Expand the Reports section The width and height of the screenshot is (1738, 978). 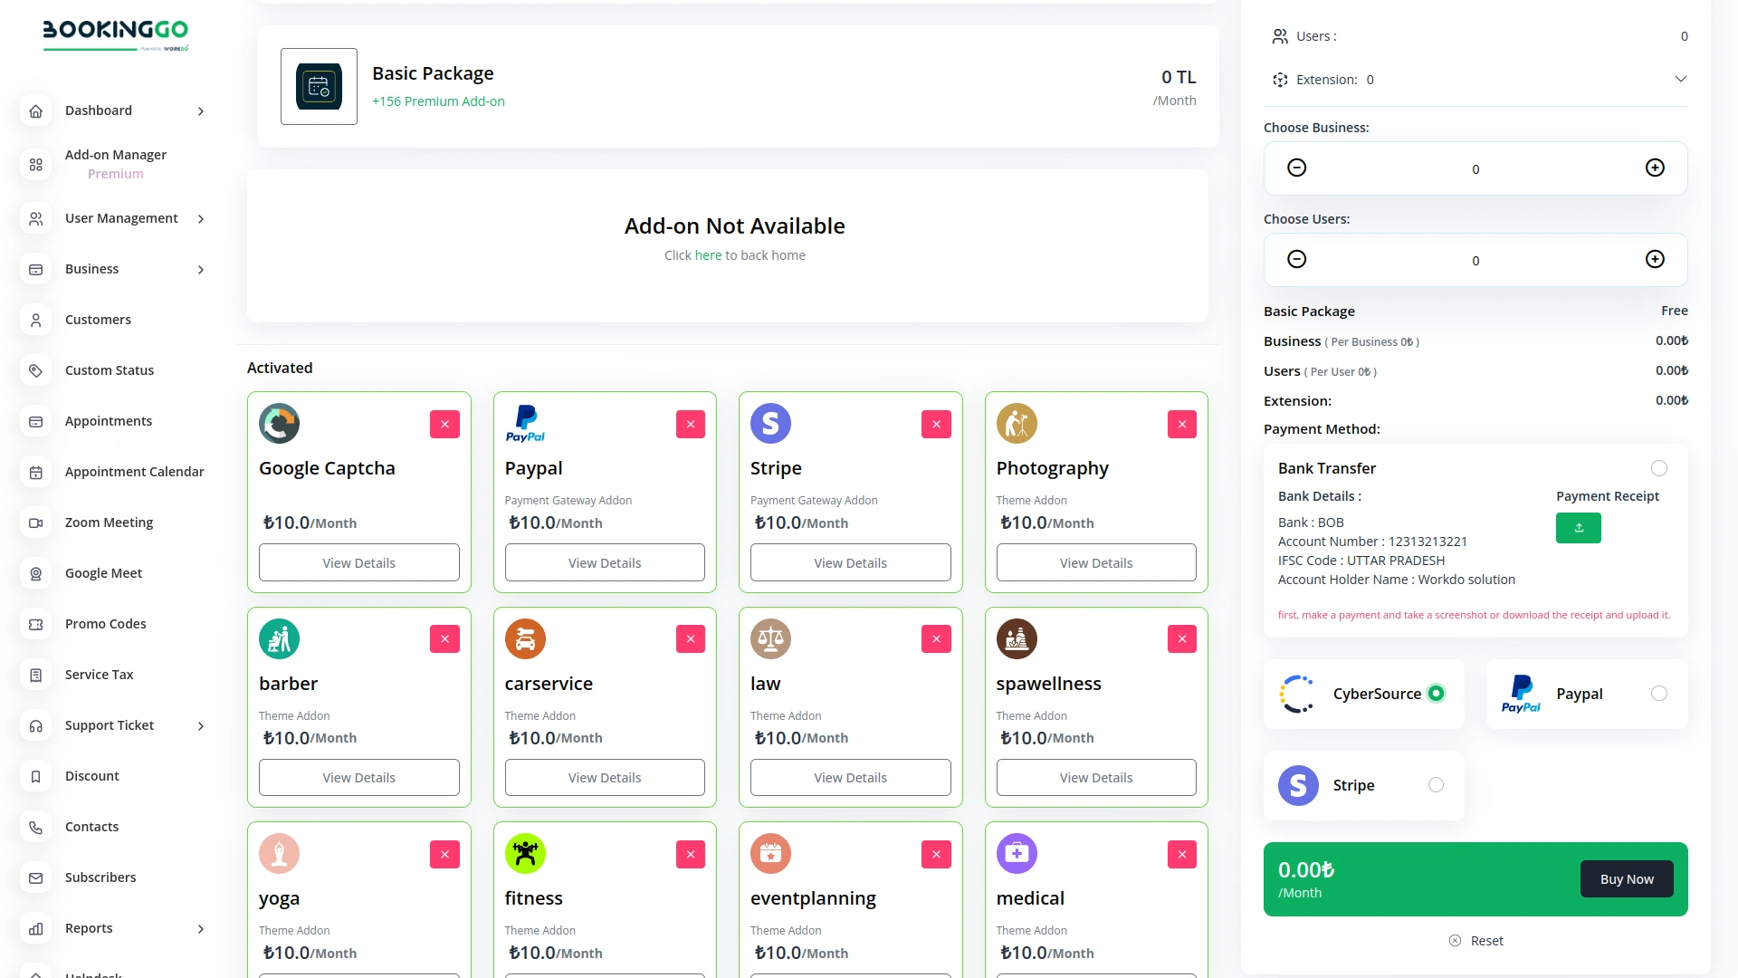pyautogui.click(x=200, y=928)
